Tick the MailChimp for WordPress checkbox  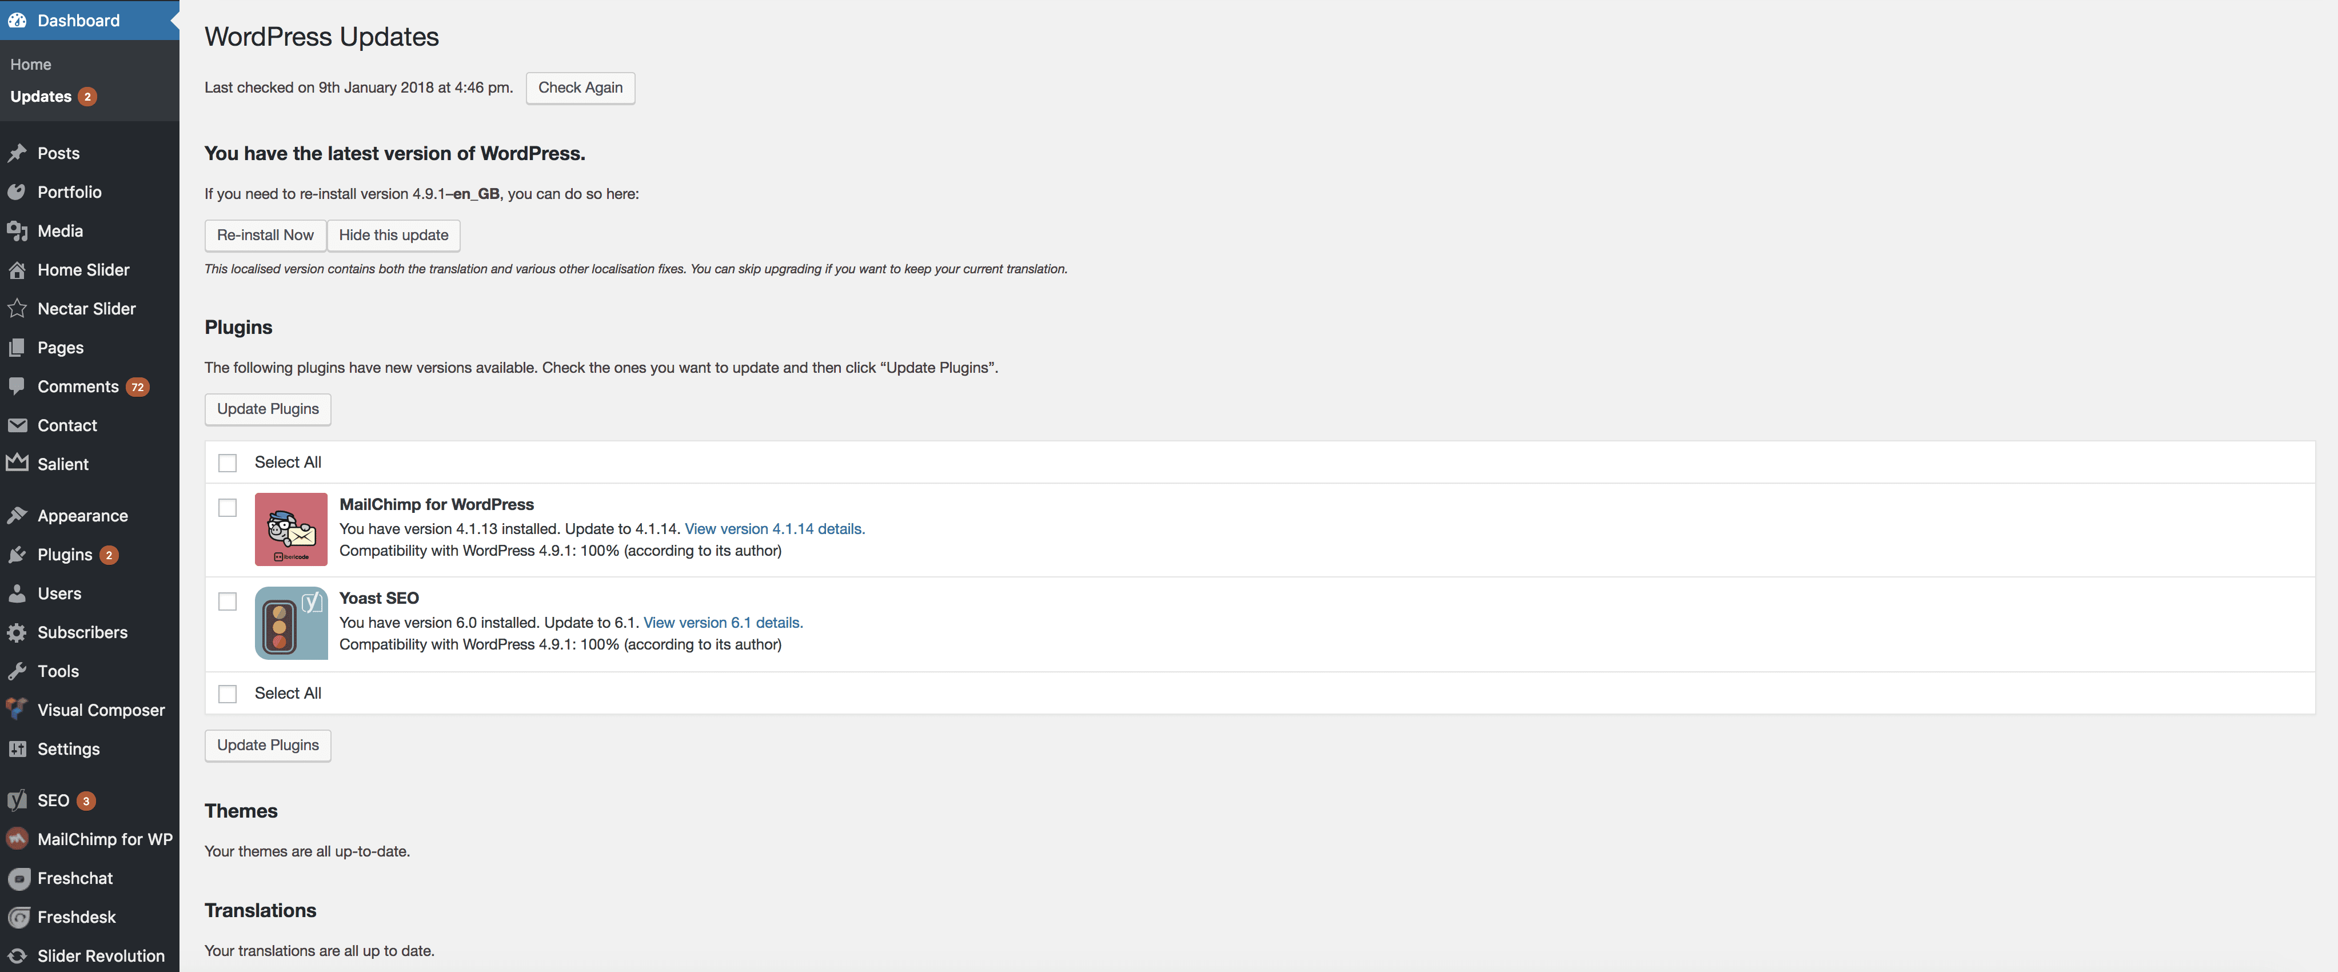tap(228, 507)
